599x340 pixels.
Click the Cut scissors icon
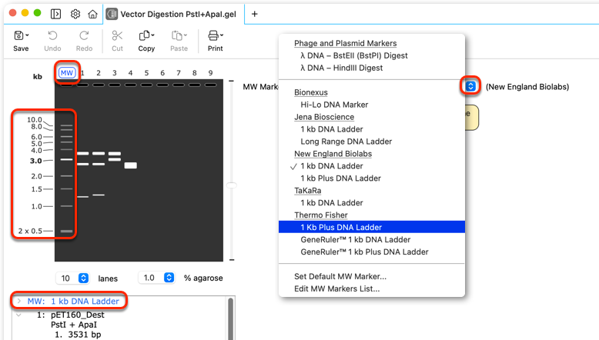coord(117,35)
